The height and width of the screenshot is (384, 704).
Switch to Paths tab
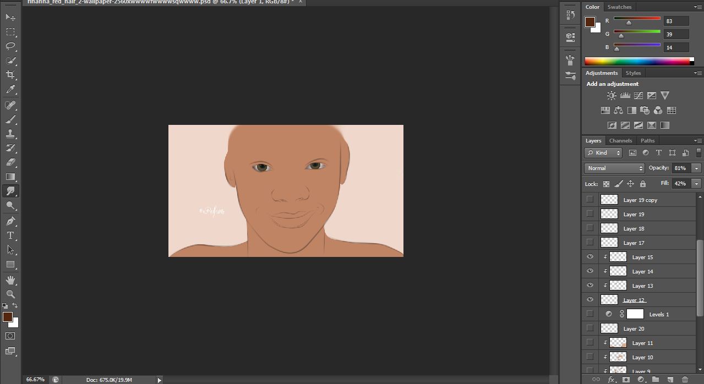tap(648, 141)
